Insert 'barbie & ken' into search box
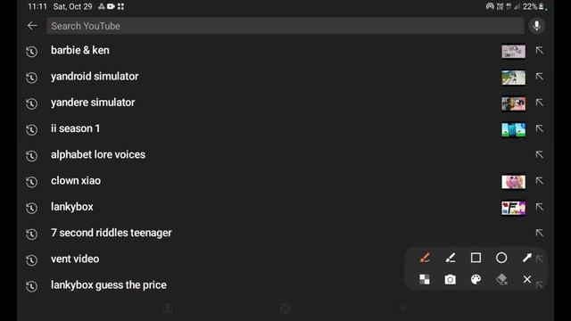 pyautogui.click(x=539, y=50)
